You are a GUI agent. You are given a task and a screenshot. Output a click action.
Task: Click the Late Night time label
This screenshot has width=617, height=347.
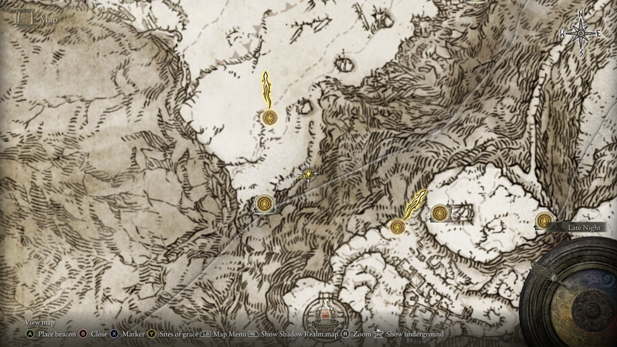(x=584, y=228)
